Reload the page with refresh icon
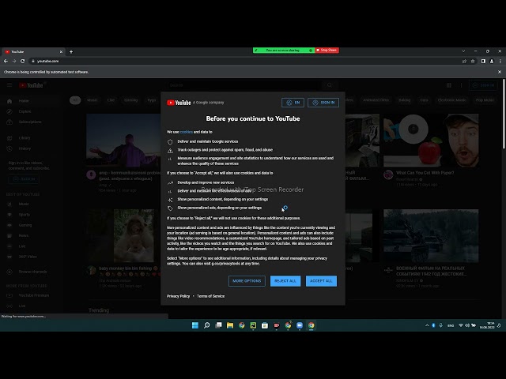The image size is (506, 379). 23,61
